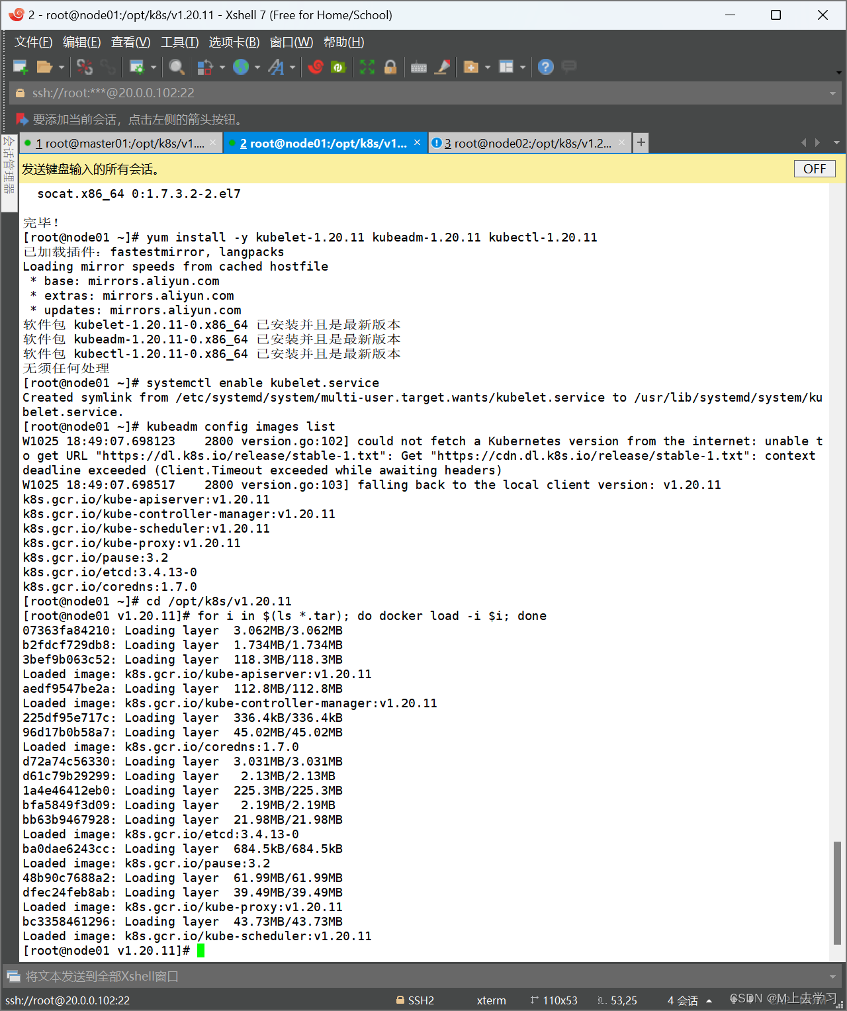Click the compose bar send-to-all icon

(x=13, y=976)
